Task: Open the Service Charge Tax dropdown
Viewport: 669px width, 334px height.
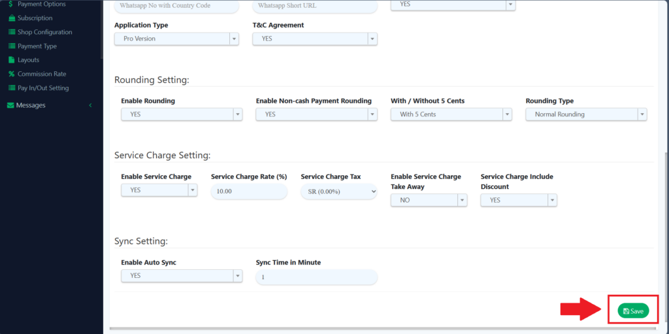Action: tap(339, 191)
